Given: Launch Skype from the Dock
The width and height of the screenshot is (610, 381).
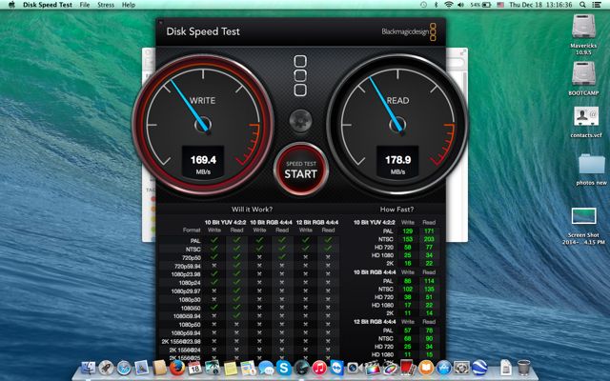Looking at the screenshot, I should [x=284, y=368].
